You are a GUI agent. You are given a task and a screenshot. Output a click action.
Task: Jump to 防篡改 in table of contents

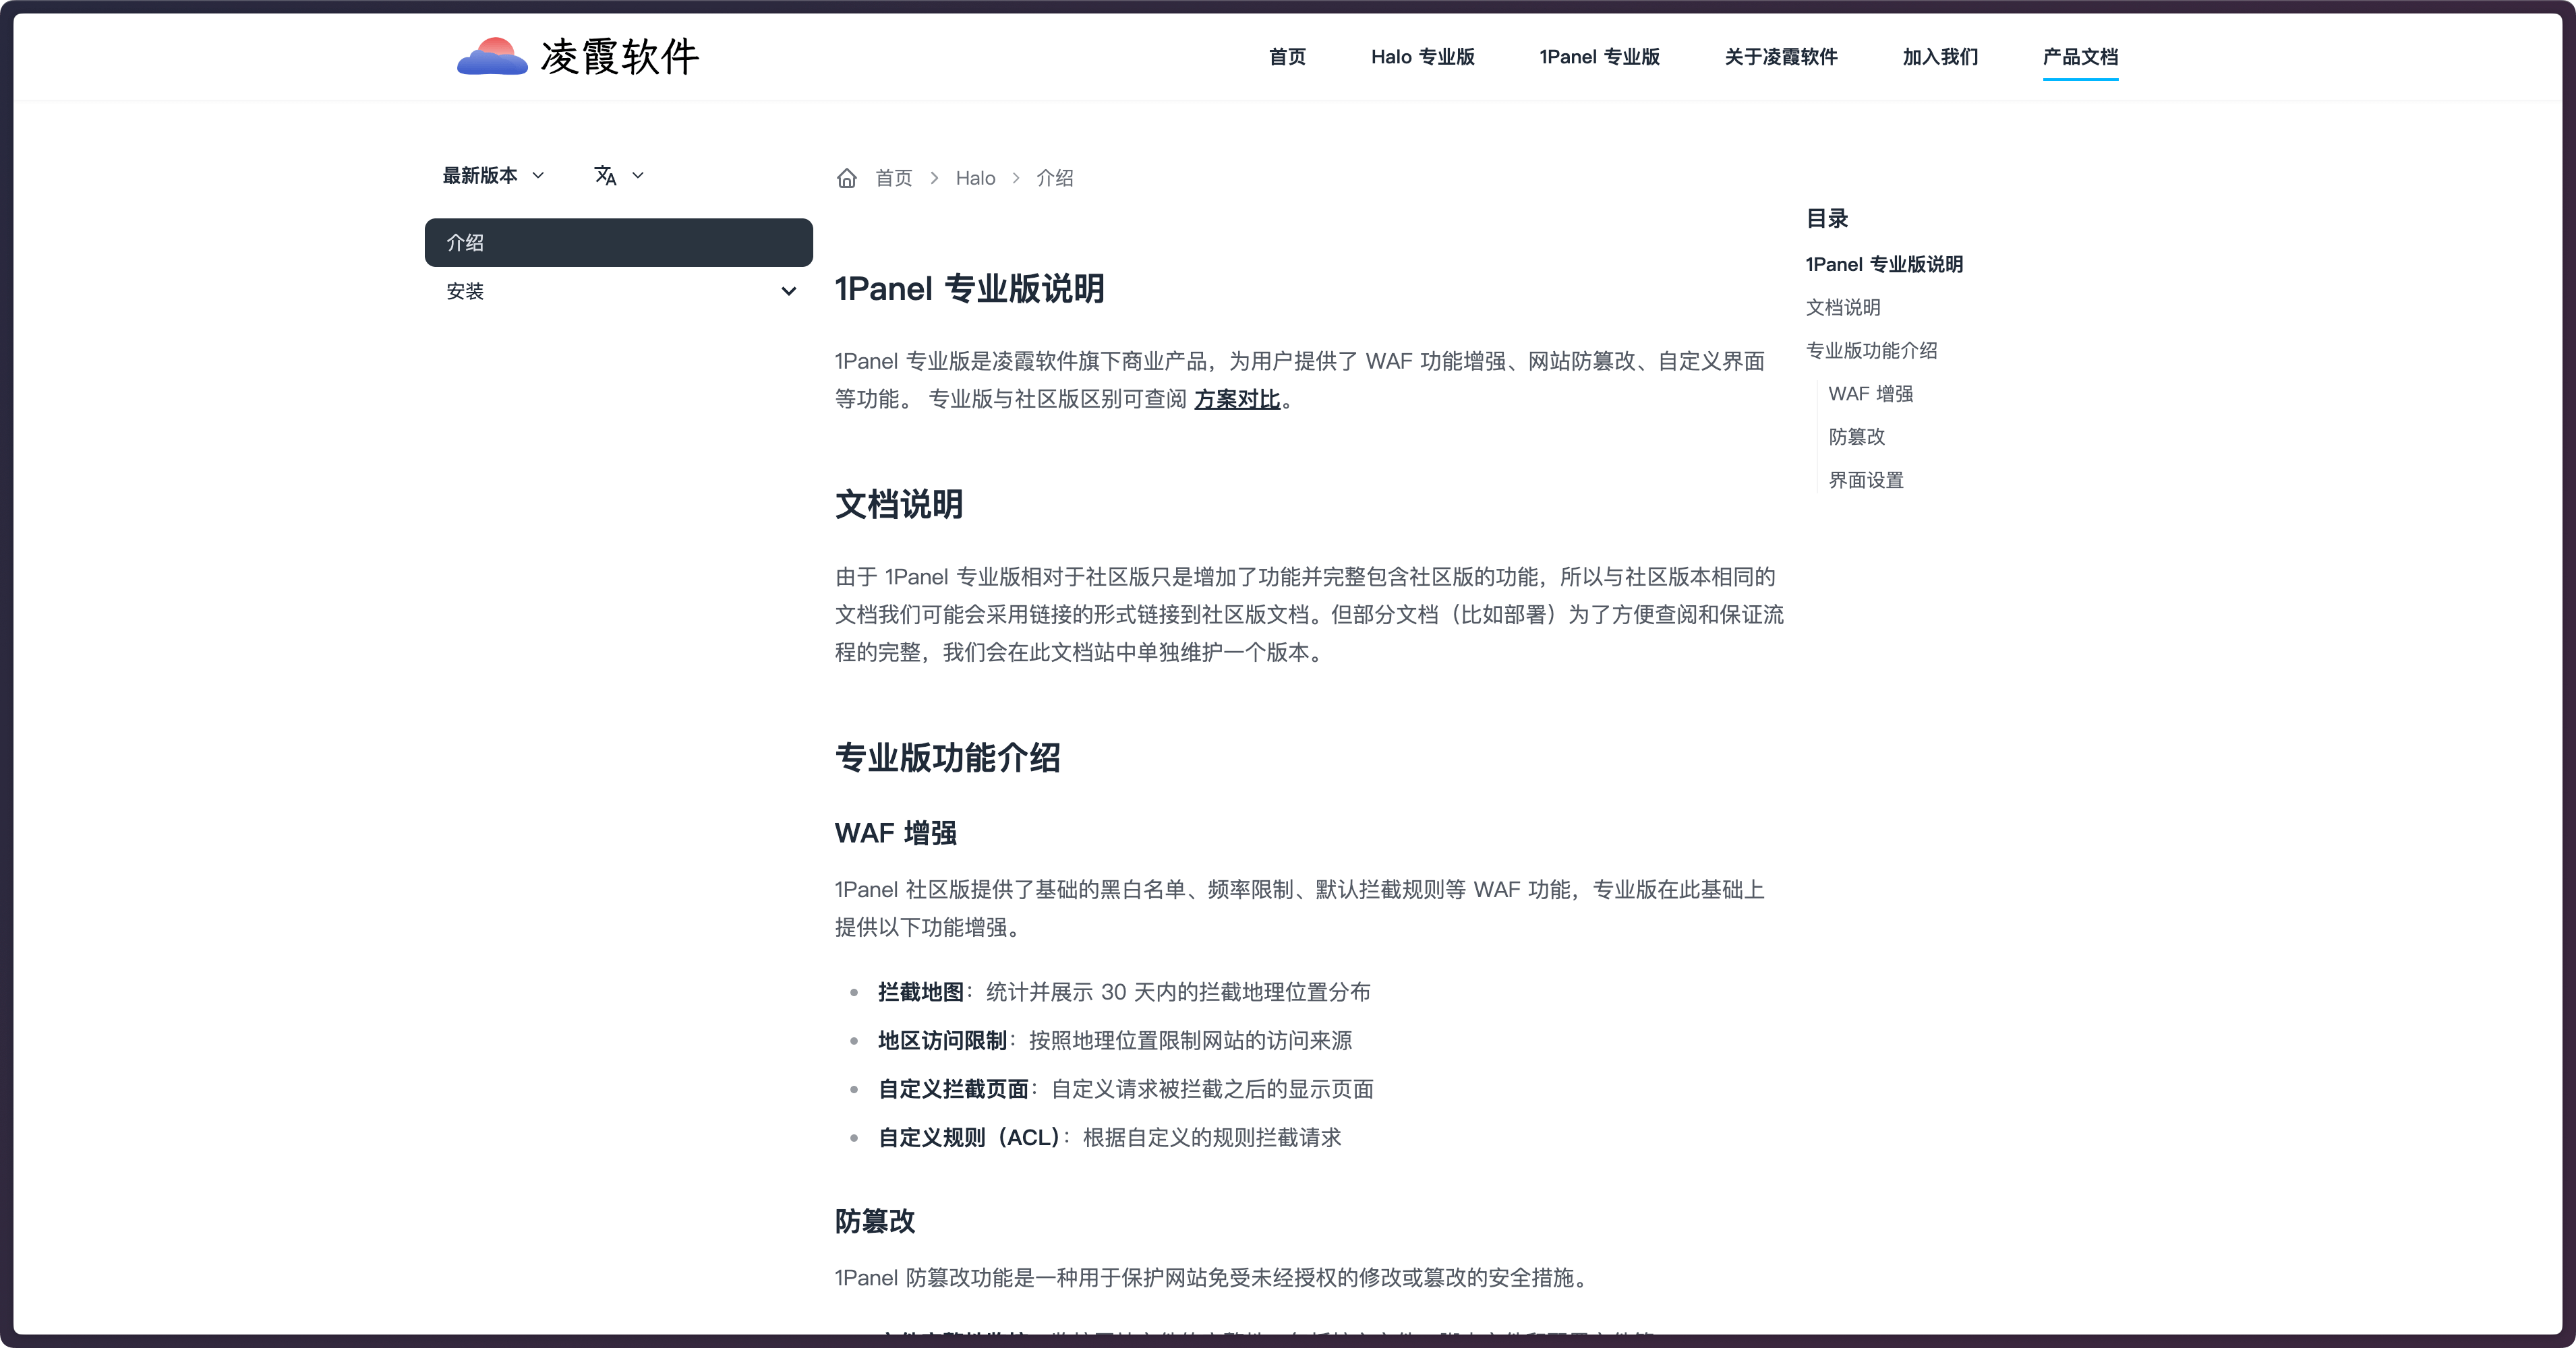tap(1856, 437)
